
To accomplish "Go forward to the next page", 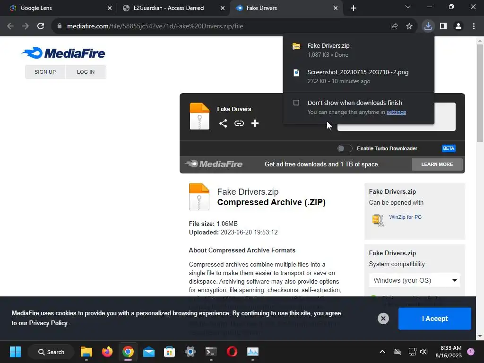I will click(26, 26).
